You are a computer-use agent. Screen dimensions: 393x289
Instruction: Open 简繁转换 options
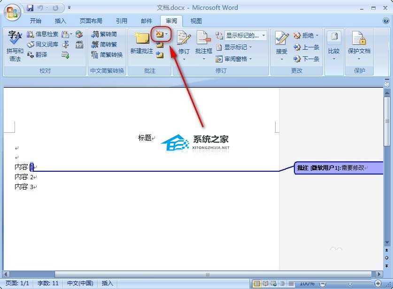pos(107,54)
